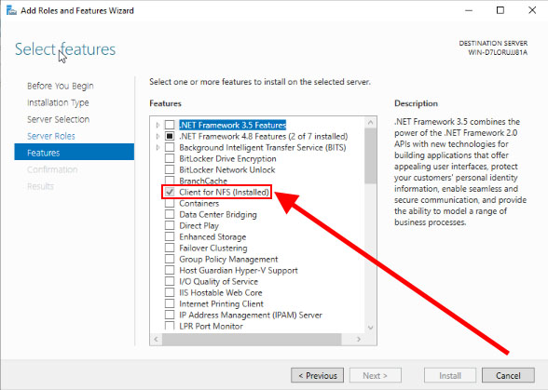Click the scroll up arrow in features list
The image size is (548, 390).
coord(371,123)
